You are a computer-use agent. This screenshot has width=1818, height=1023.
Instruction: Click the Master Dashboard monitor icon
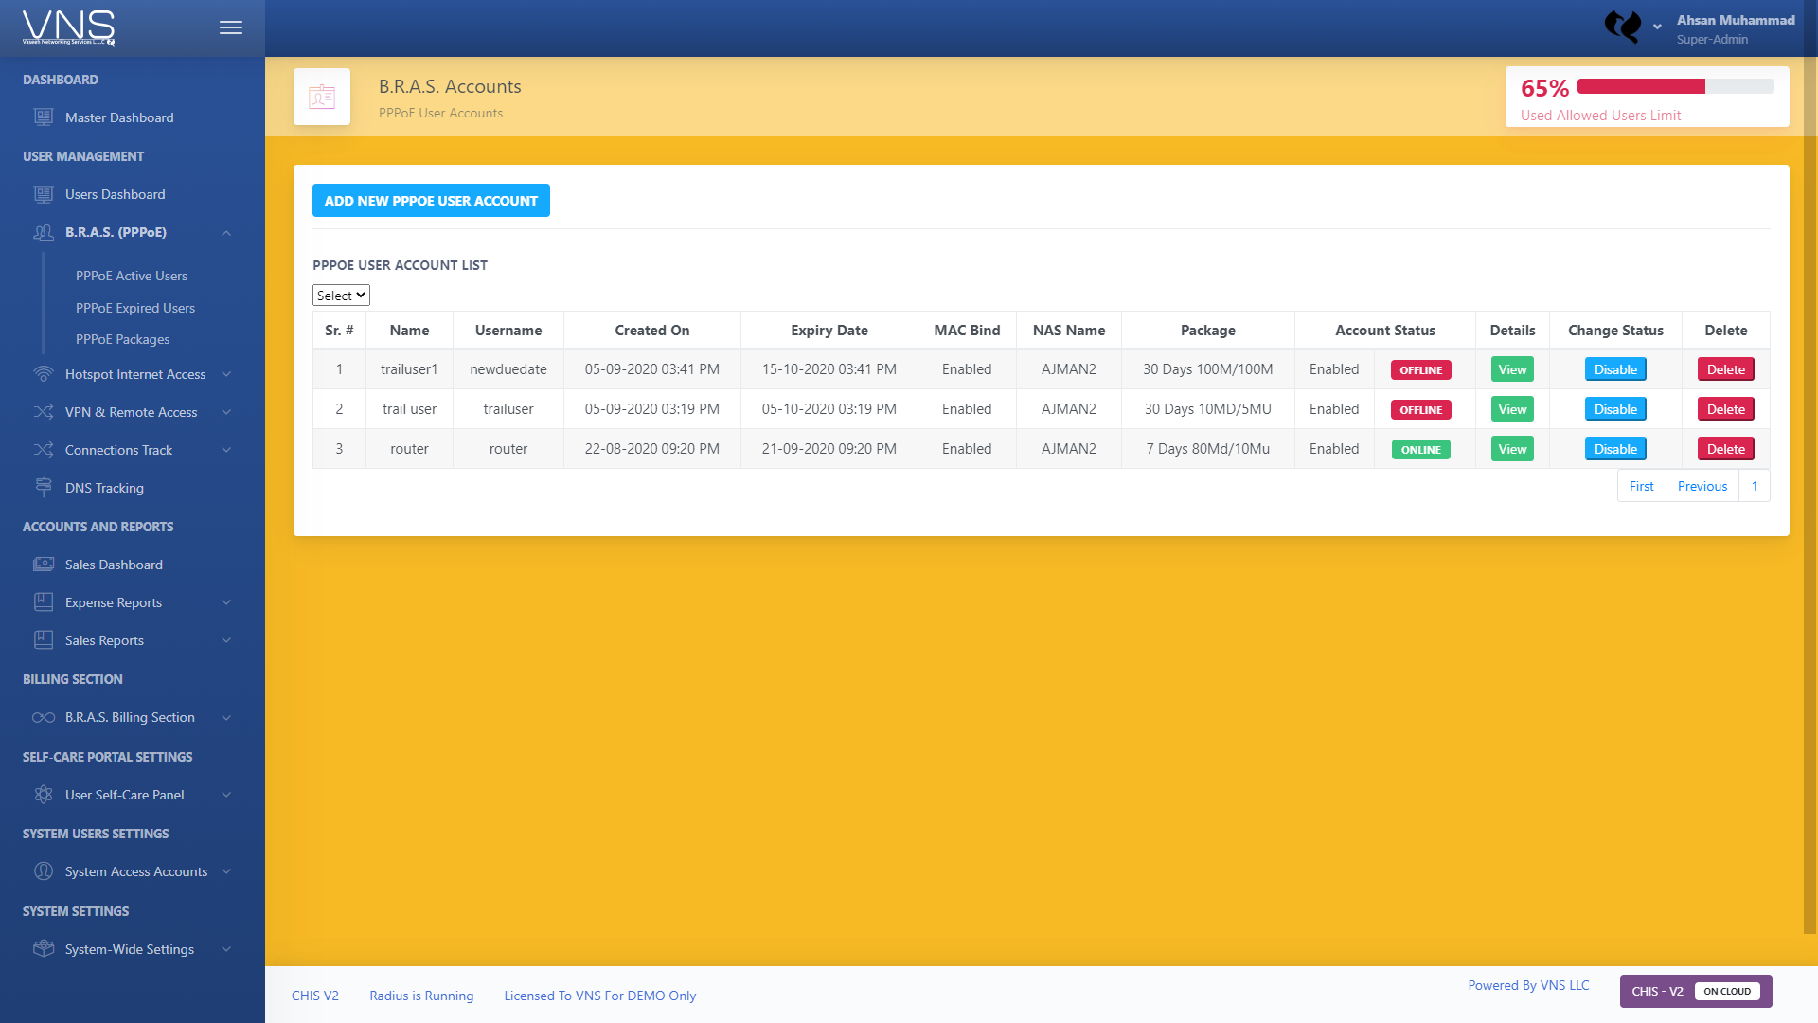point(44,117)
